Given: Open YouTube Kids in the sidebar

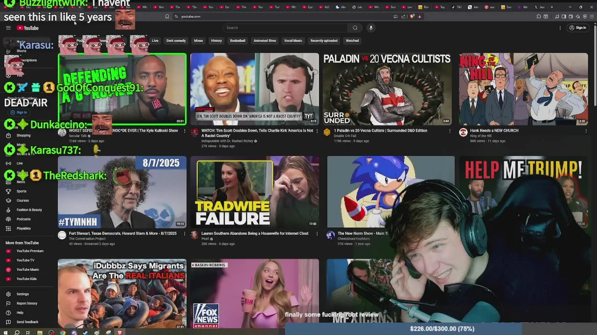Looking at the screenshot, I should pyautogui.click(x=27, y=279).
